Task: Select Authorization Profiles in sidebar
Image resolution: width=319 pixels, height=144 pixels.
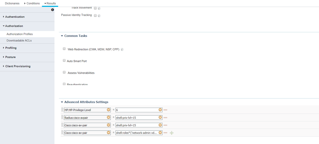Action: point(19,34)
